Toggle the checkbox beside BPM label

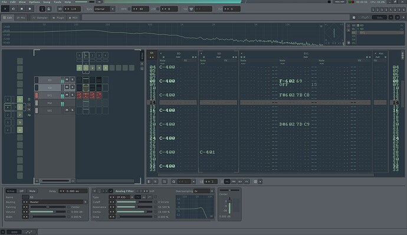pyautogui.click(x=129, y=9)
